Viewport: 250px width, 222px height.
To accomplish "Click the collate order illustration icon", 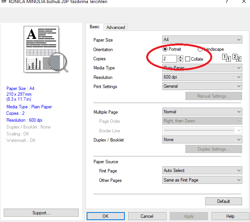I will tap(232, 58).
